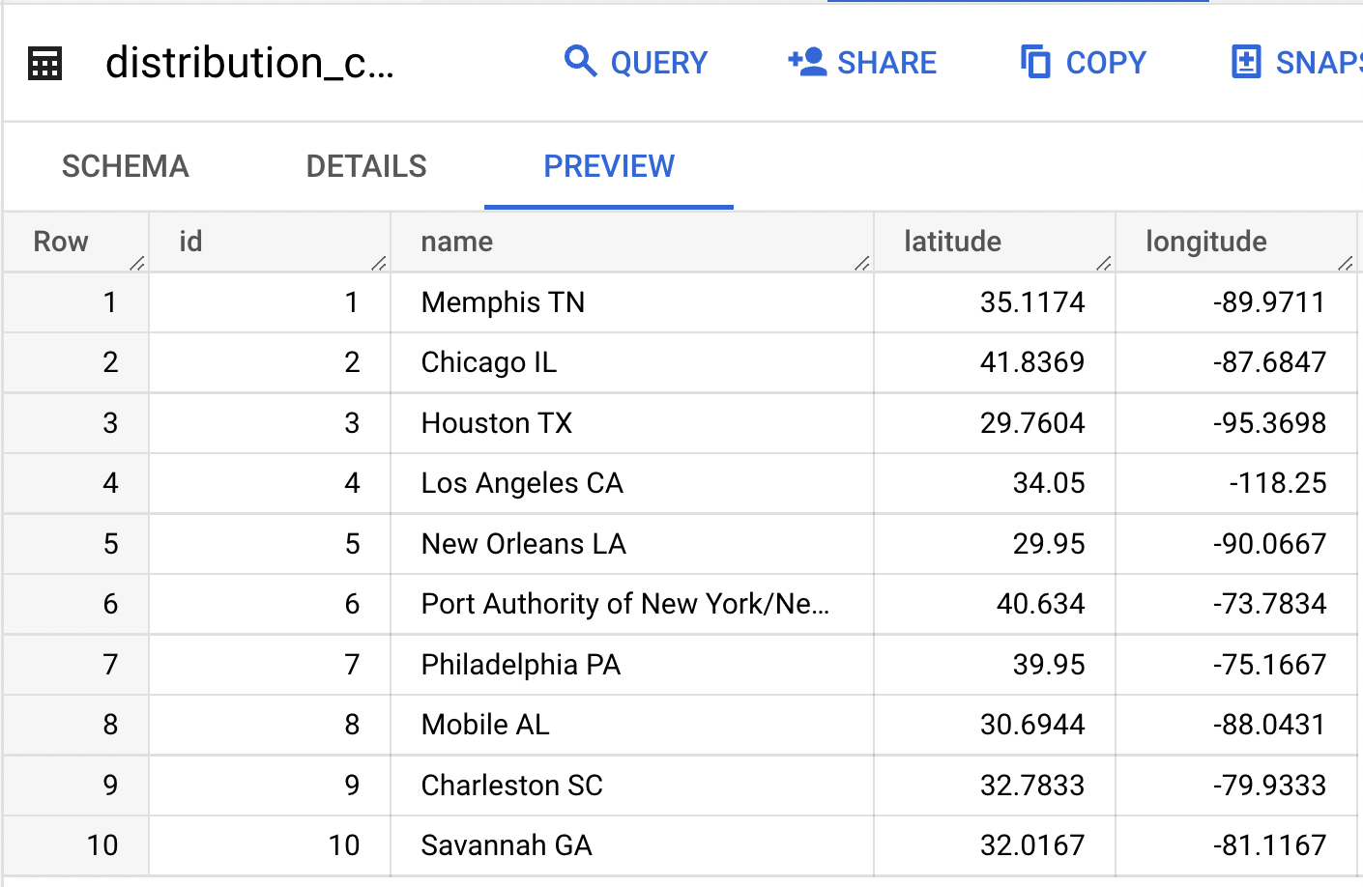Click the SNAPSHOT button label
1363x887 pixels.
1319,63
